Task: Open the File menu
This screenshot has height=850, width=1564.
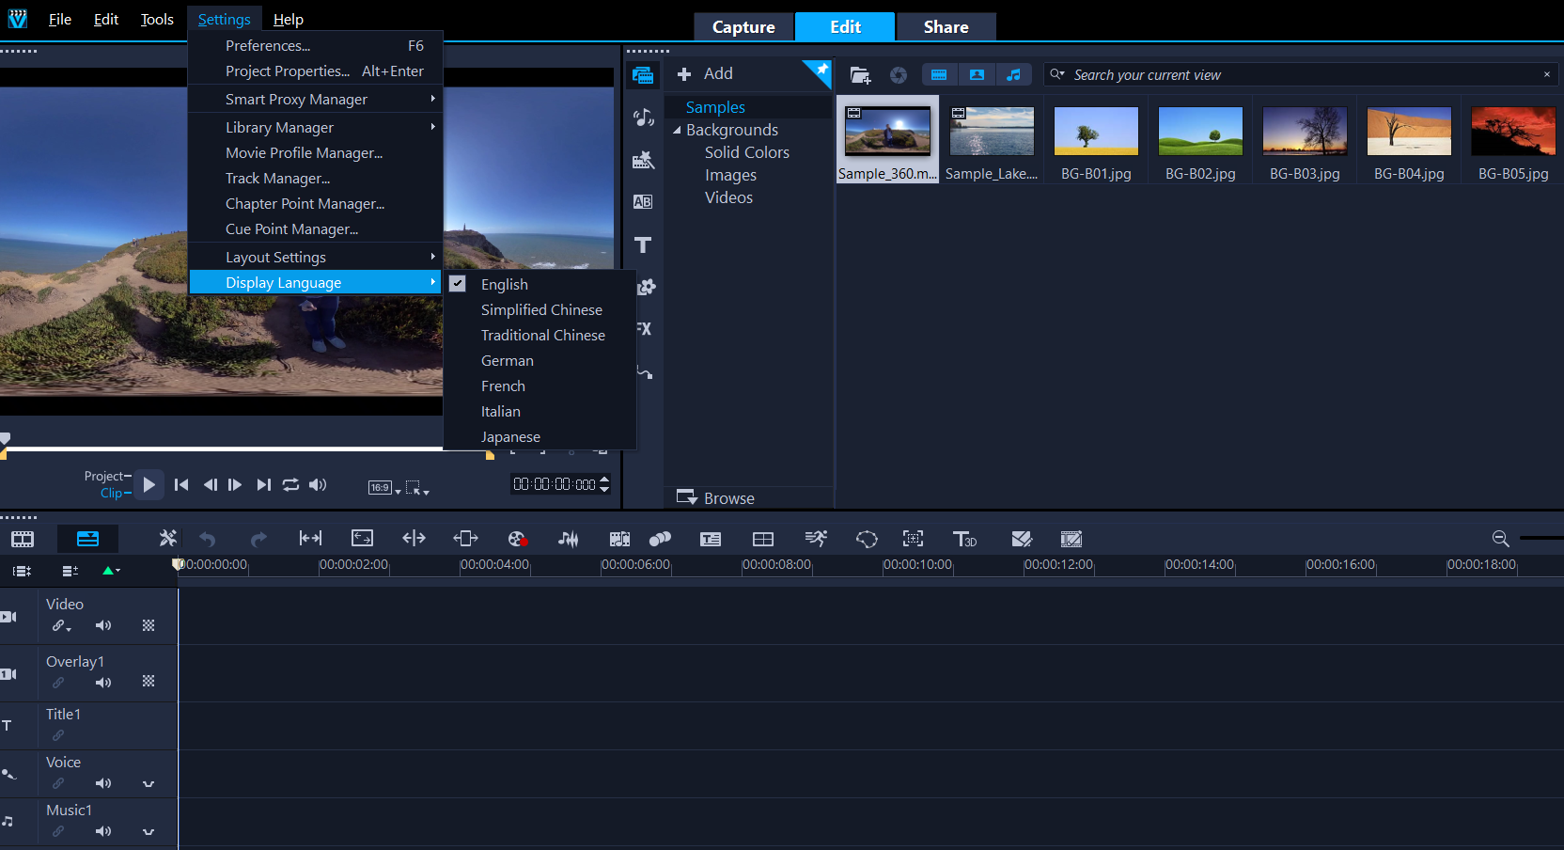Action: click(60, 19)
